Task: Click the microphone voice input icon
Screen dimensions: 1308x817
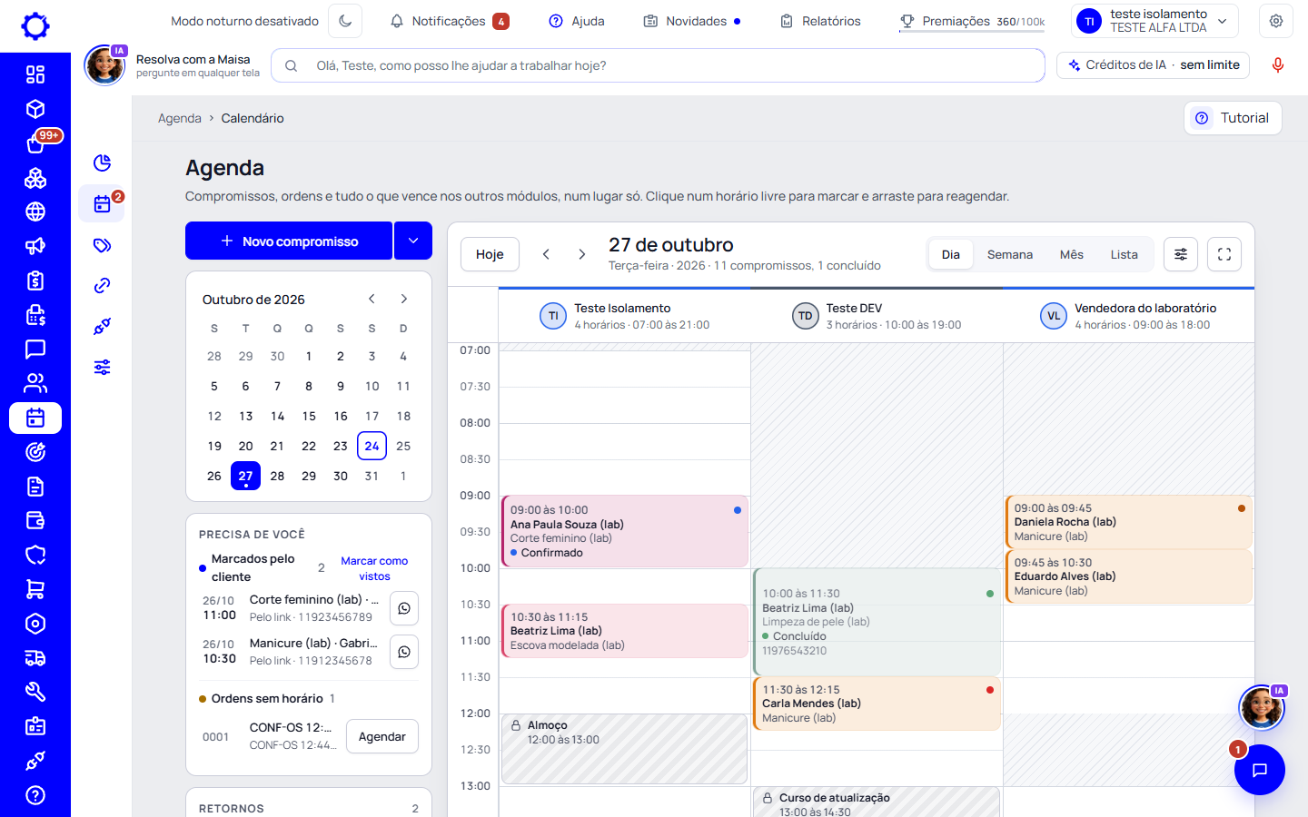Action: point(1277,65)
